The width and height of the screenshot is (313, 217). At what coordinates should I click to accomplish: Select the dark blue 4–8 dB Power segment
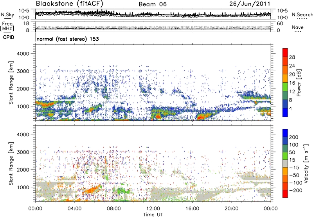point(285,104)
